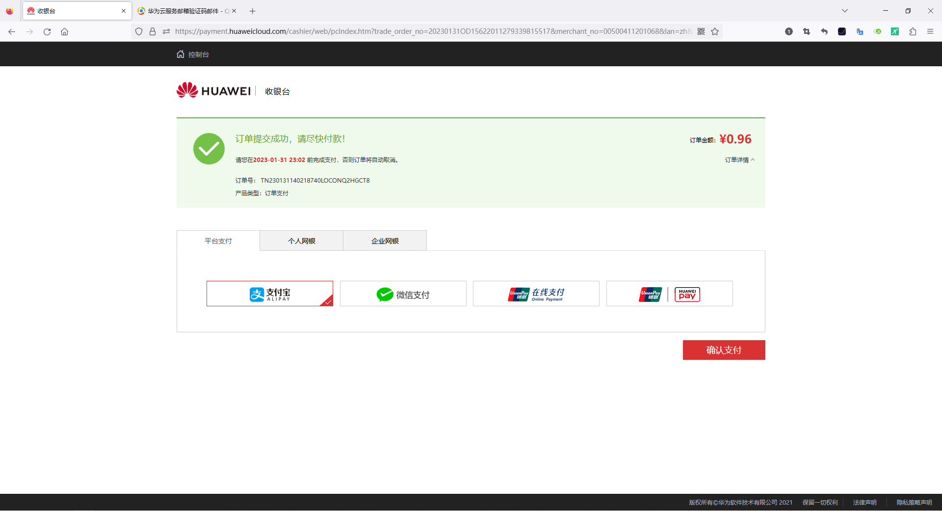Click the 保留一切权利 footer text
This screenshot has width=942, height=511.
point(820,502)
